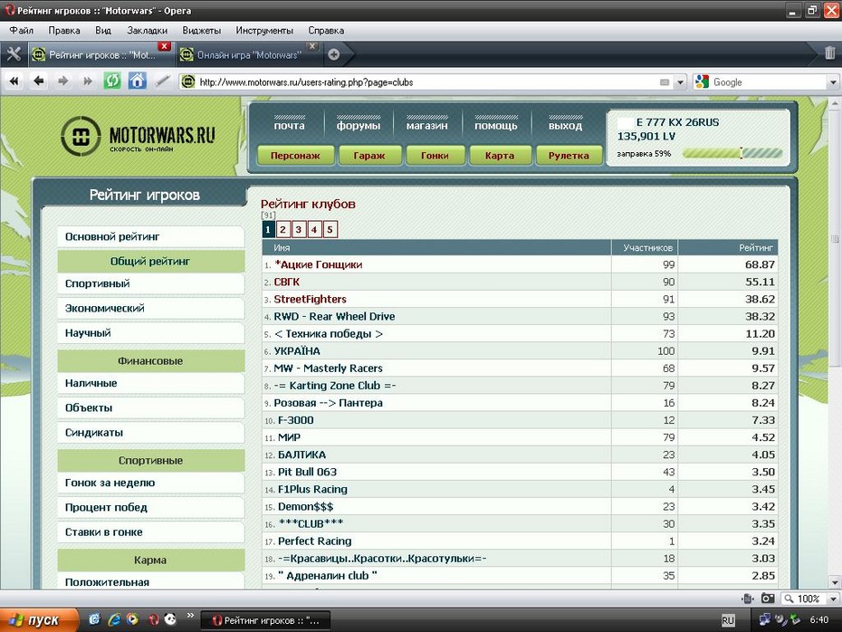
Task: Click the Персонаж button
Action: (295, 155)
